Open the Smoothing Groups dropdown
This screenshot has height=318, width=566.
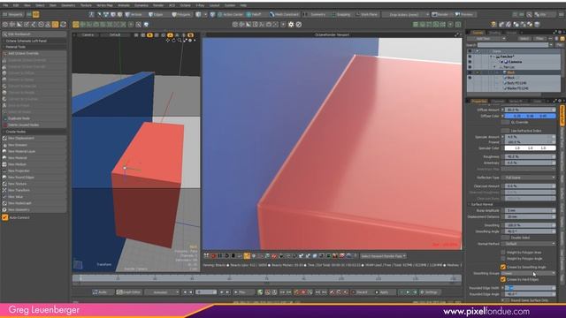click(x=529, y=273)
